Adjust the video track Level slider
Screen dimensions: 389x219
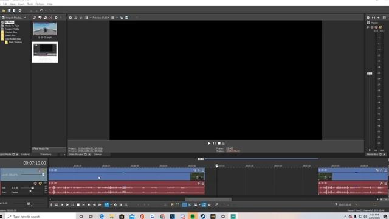43,175
